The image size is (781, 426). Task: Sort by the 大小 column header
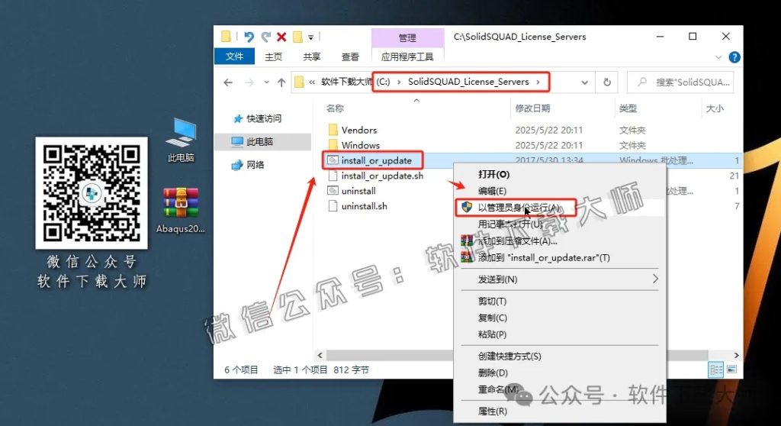[x=714, y=108]
